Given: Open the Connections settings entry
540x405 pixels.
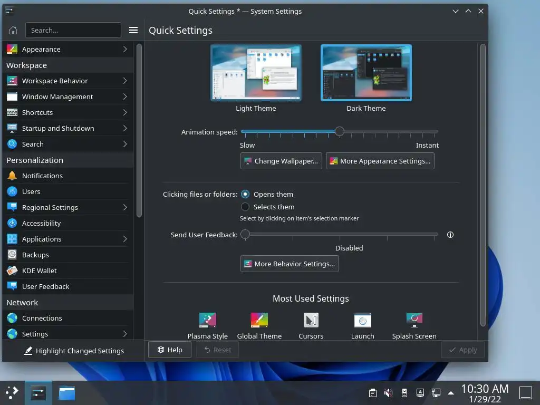Looking at the screenshot, I should pyautogui.click(x=68, y=318).
